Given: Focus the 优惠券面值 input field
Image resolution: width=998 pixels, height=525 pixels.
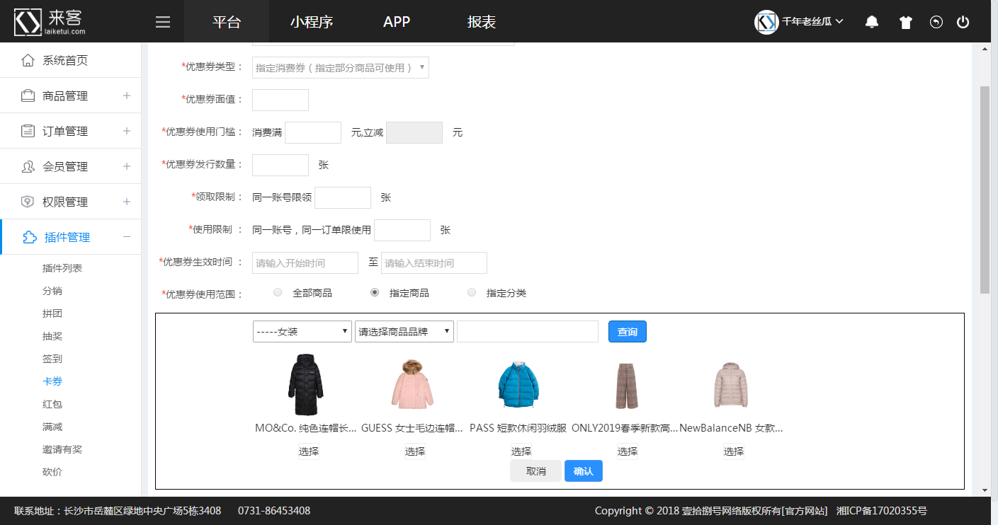Looking at the screenshot, I should pos(280,100).
